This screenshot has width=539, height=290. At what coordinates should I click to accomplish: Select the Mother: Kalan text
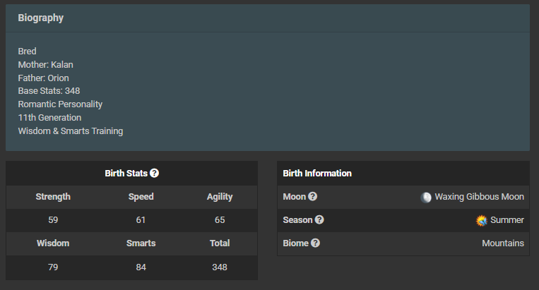(x=45, y=64)
